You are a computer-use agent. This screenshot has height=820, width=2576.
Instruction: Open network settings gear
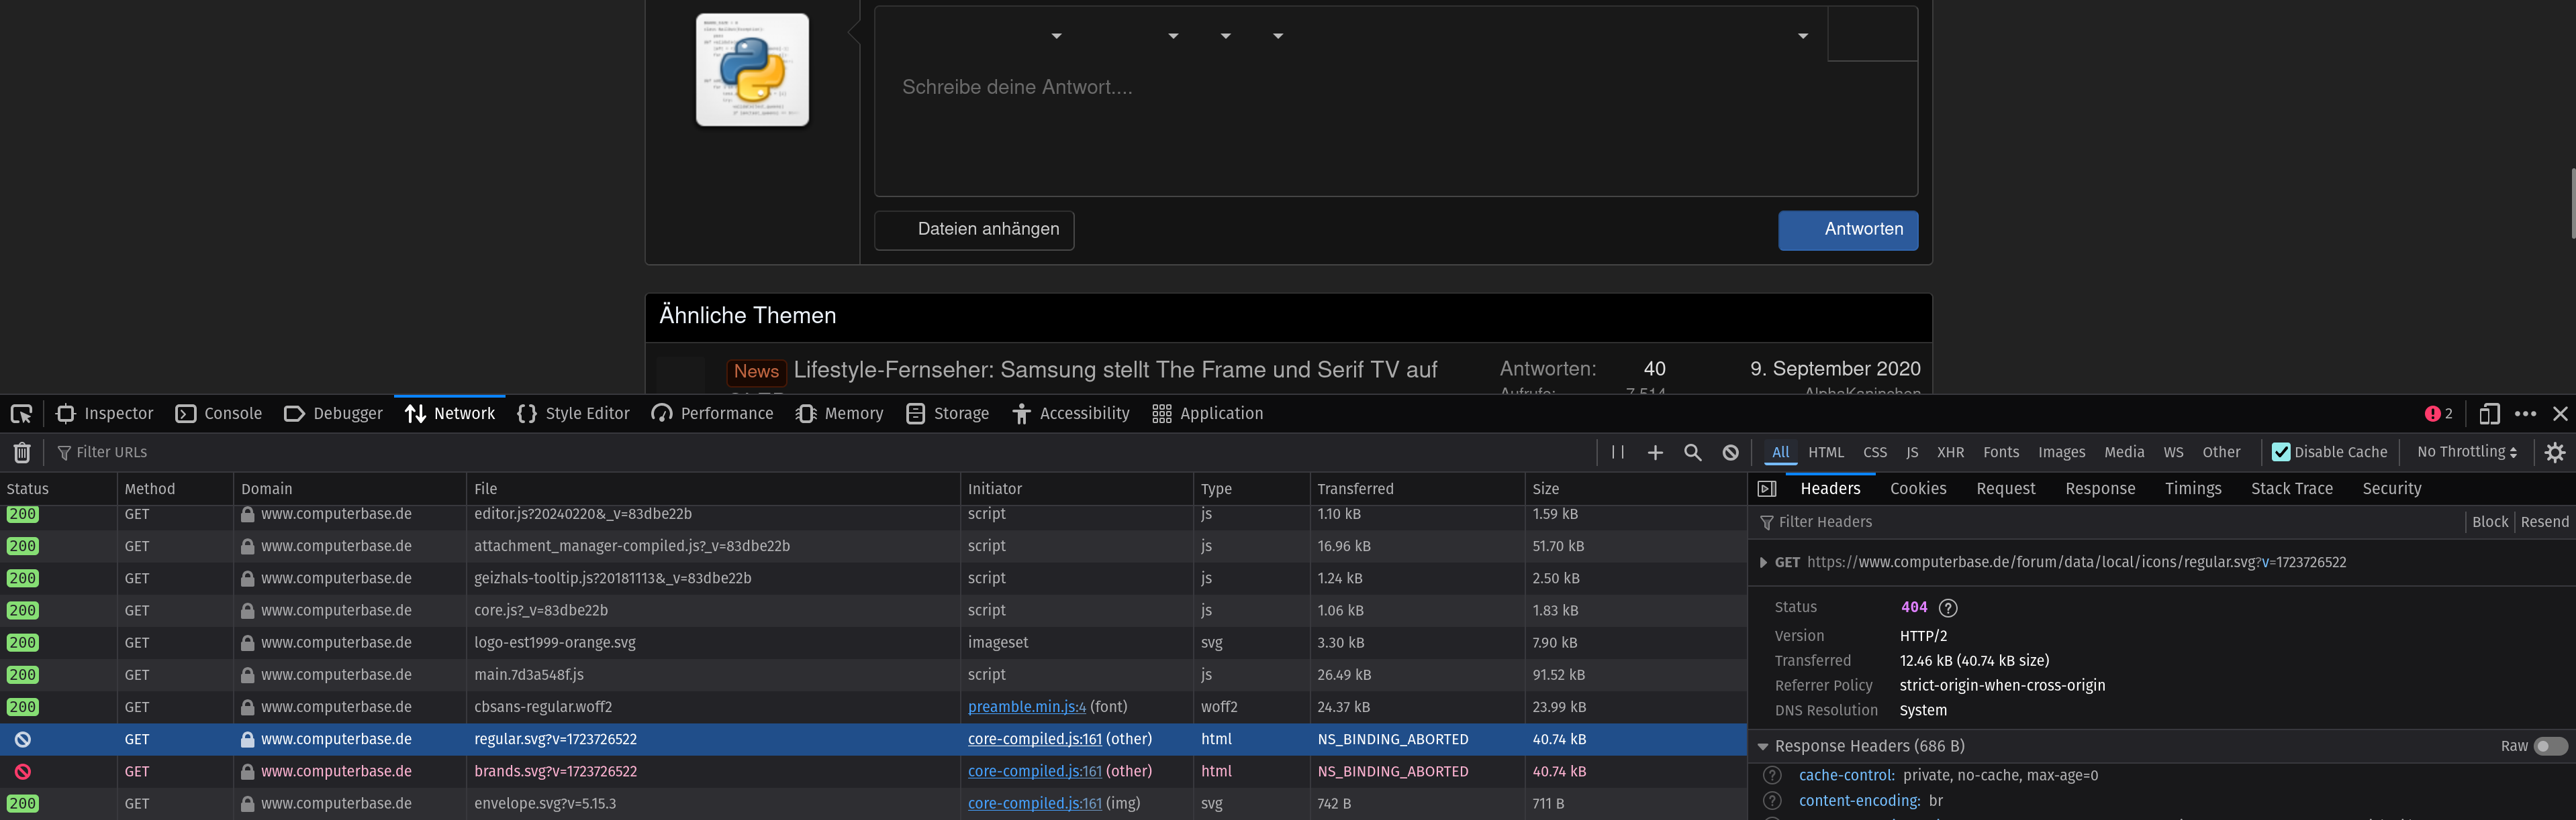[2555, 453]
